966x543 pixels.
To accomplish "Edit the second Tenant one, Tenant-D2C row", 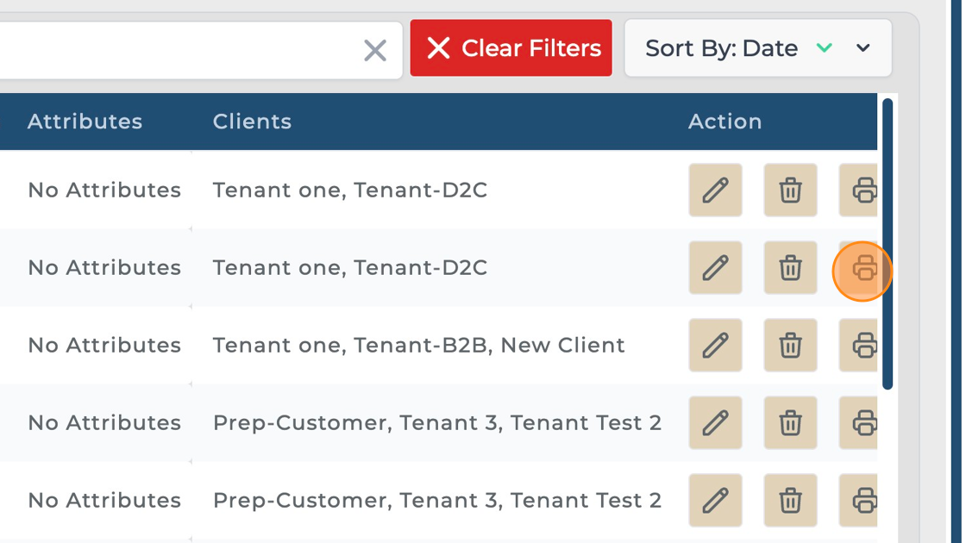I will point(715,268).
